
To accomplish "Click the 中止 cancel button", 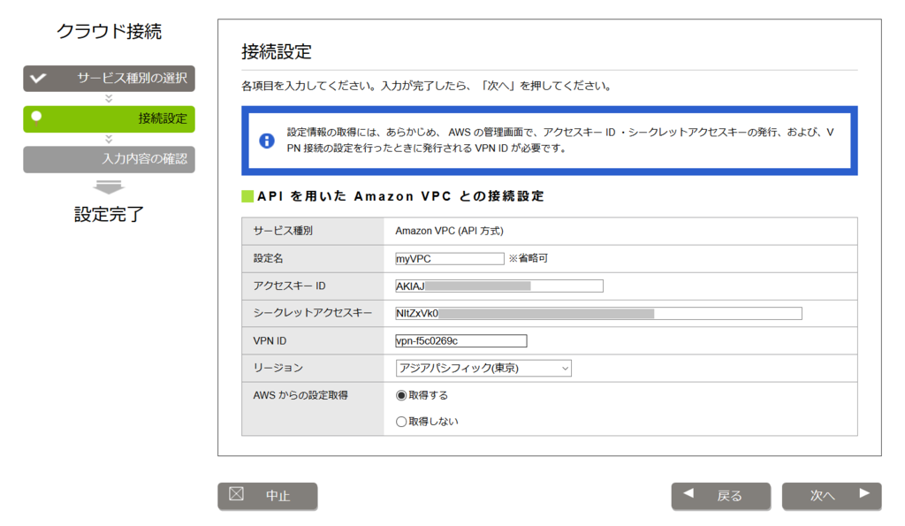I will 267,496.
